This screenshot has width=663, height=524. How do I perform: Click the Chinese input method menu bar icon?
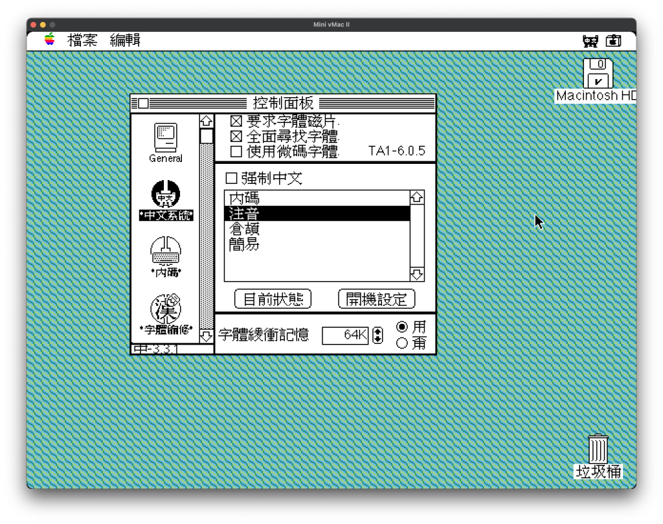coord(590,41)
